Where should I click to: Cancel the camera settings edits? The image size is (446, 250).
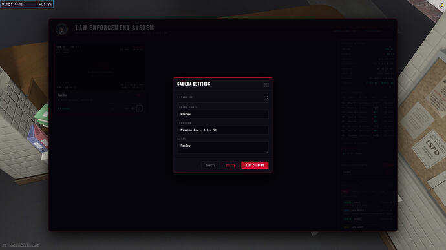tap(210, 165)
